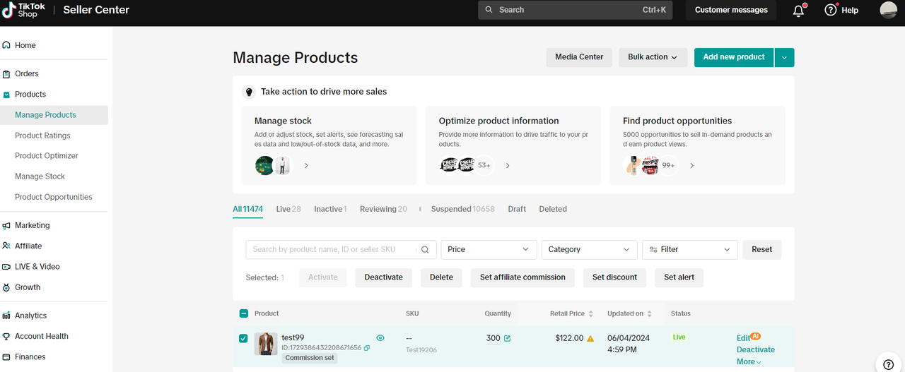The image size is (905, 372).
Task: Click the search magnifier in product search
Action: click(x=425, y=249)
